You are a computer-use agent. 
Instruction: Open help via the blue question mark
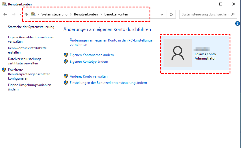(237, 23)
